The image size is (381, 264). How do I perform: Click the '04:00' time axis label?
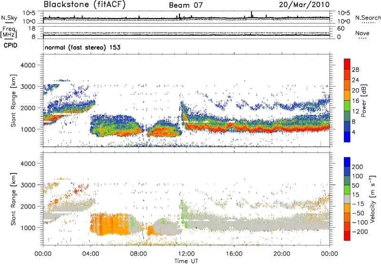91,254
